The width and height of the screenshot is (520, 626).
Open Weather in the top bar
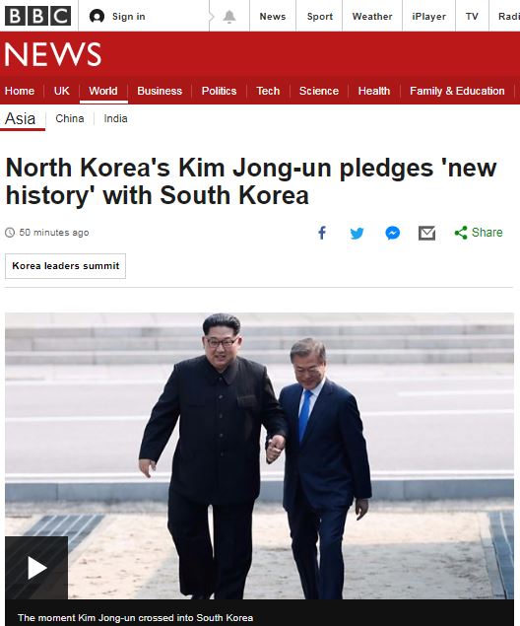tap(372, 17)
